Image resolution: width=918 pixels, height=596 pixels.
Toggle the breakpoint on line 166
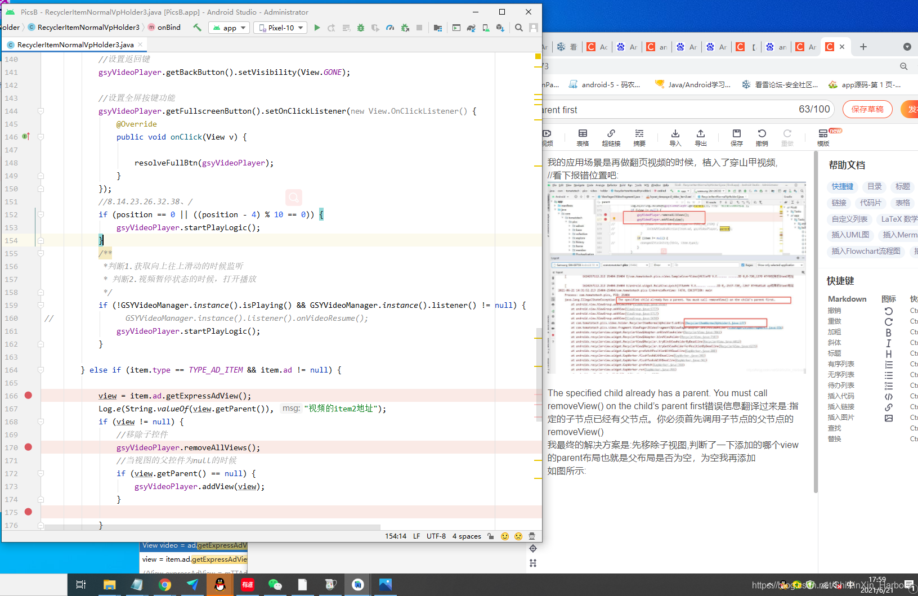click(29, 396)
